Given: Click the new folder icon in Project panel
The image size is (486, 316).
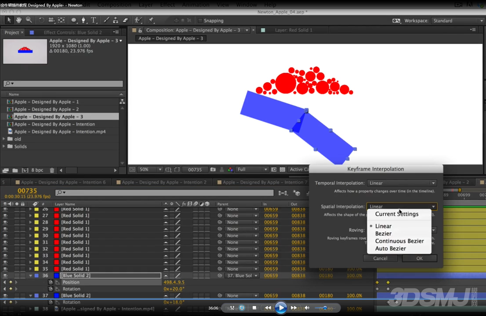Looking at the screenshot, I should (x=15, y=170).
